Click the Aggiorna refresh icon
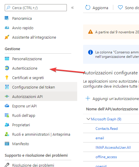 88,8
